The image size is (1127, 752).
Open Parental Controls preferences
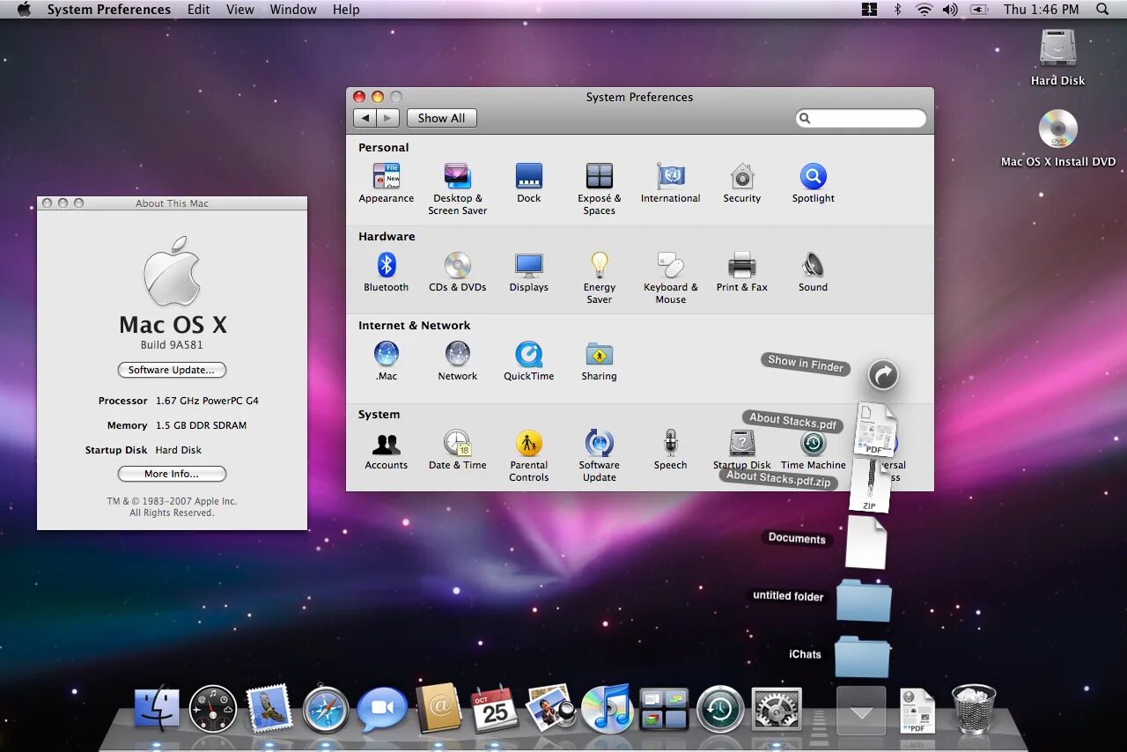529,455
